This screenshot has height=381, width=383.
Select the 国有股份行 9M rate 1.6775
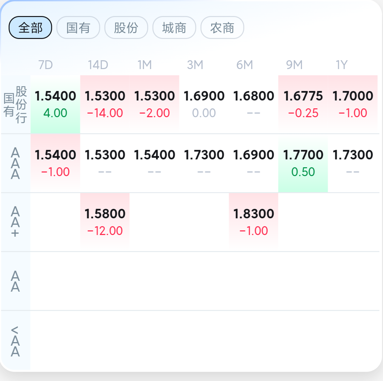click(x=303, y=96)
